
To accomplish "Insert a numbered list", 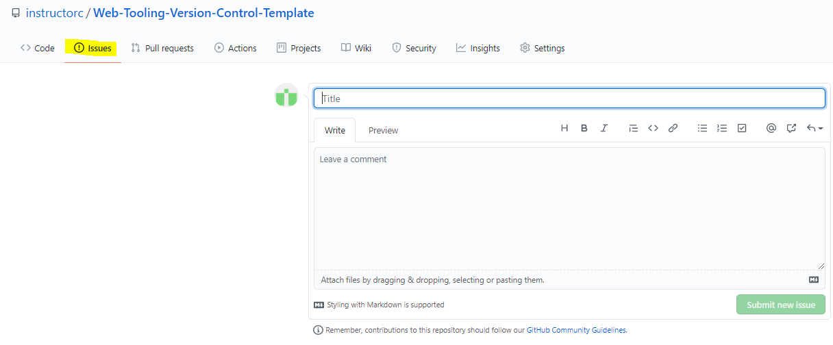I will [x=722, y=128].
